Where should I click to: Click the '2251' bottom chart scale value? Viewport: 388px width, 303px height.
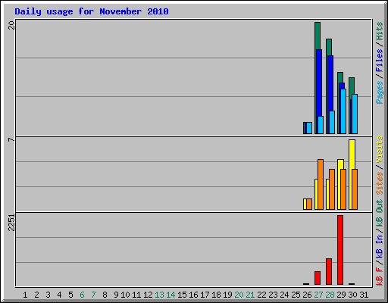[11, 223]
